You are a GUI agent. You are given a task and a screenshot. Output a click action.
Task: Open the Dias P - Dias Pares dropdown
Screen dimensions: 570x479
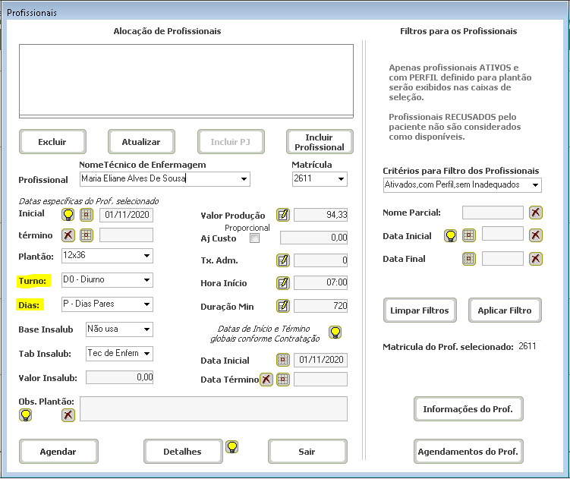coord(146,304)
